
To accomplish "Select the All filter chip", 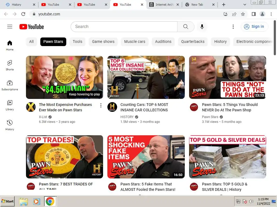I will [x=31, y=42].
